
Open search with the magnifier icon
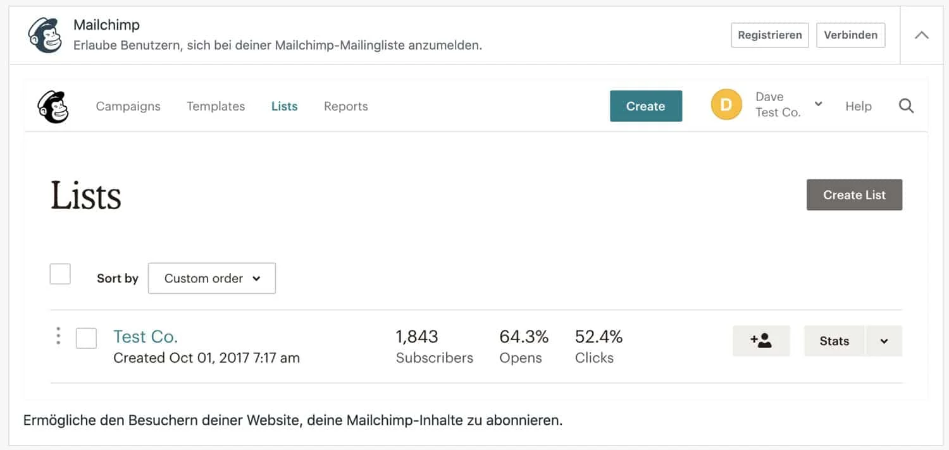[x=906, y=106]
